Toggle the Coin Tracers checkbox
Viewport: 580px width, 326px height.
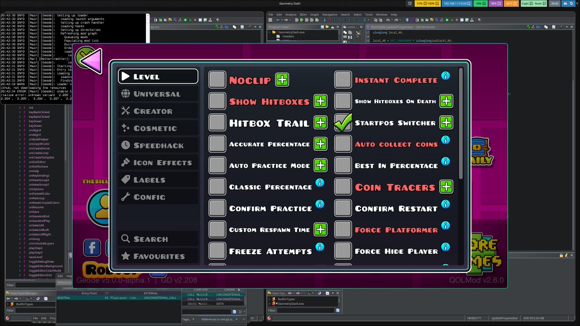[343, 187]
